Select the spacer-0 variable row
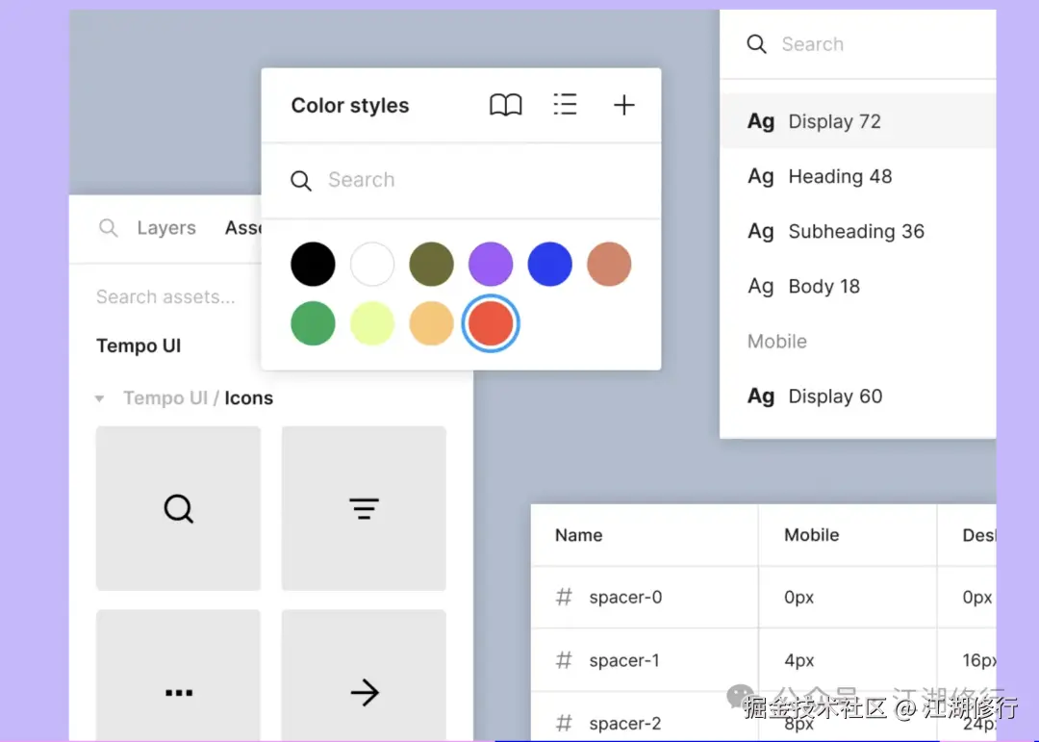Screen dimensions: 1039x742 click(763, 597)
